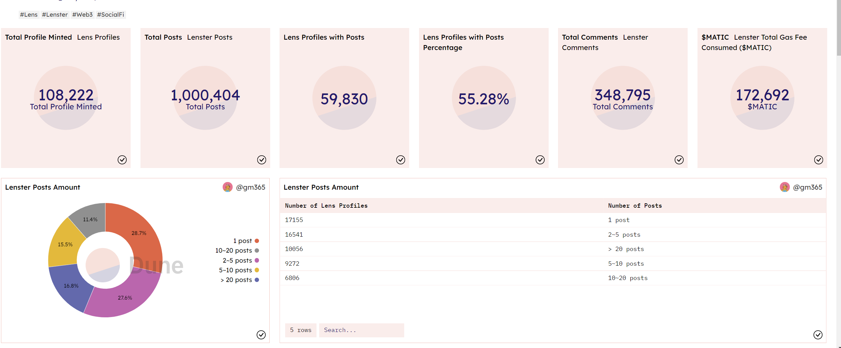
Task: Click the check icon on the 55.28% percentage card
Action: [540, 160]
